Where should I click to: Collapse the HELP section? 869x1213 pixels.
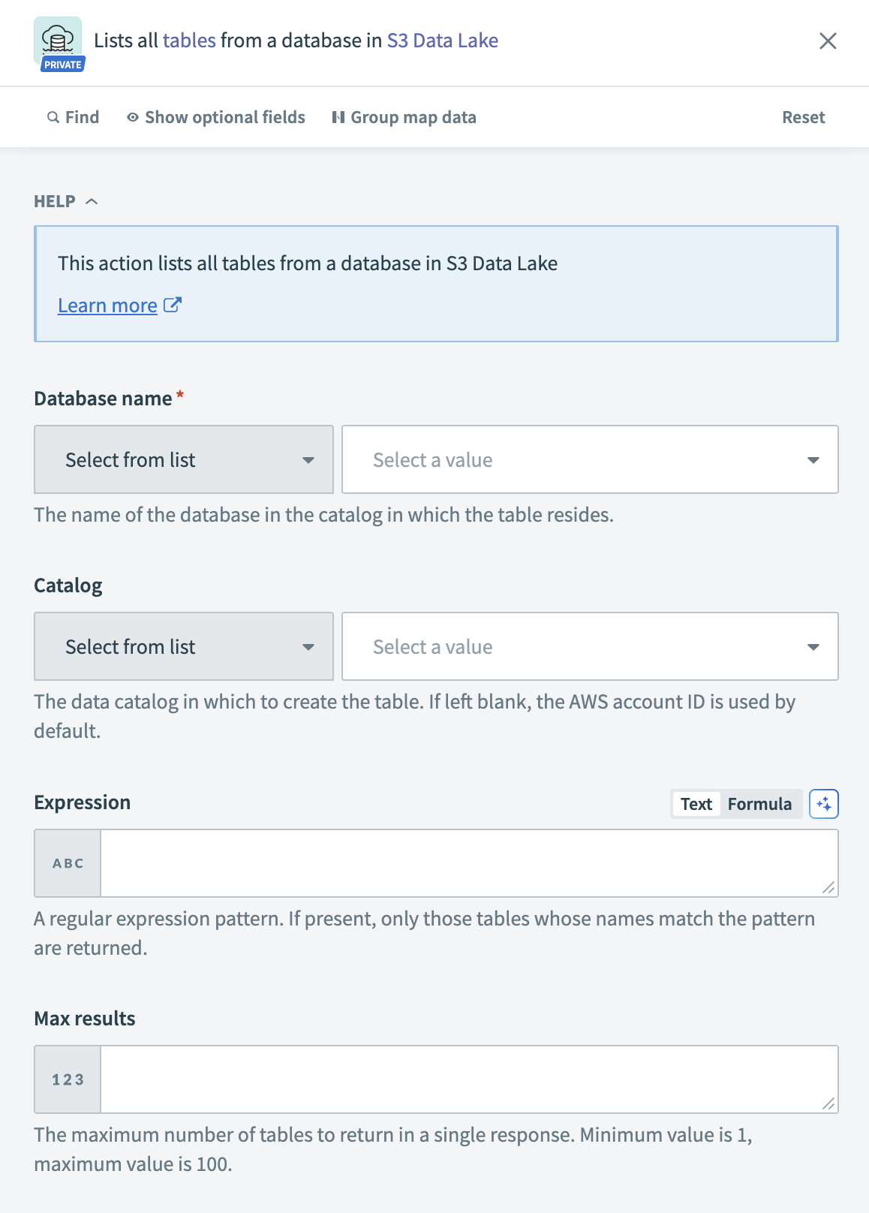(x=92, y=200)
